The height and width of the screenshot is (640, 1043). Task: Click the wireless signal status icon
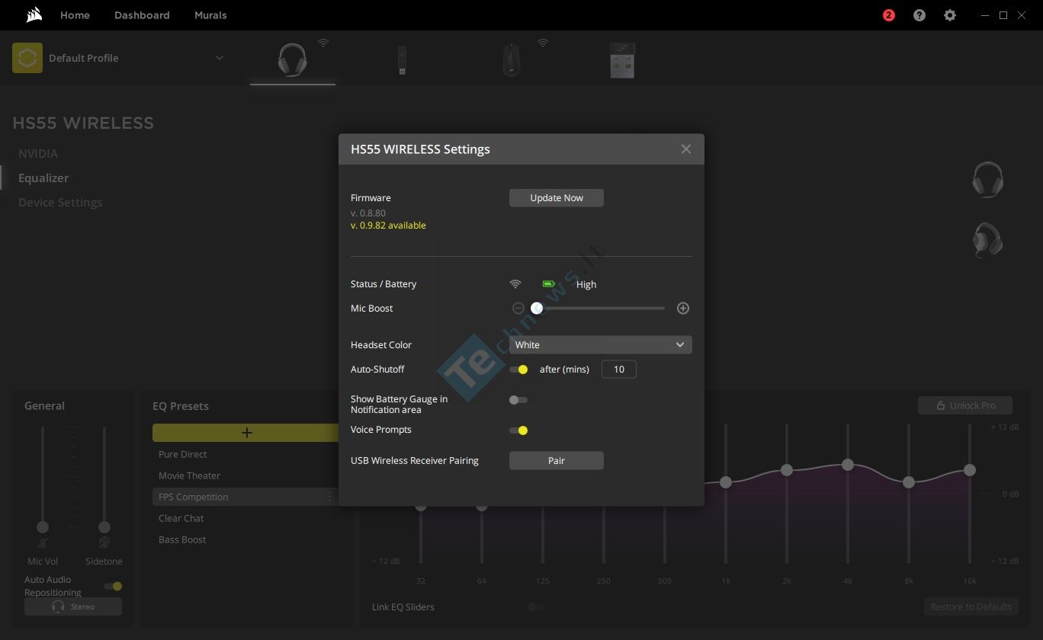click(x=515, y=284)
